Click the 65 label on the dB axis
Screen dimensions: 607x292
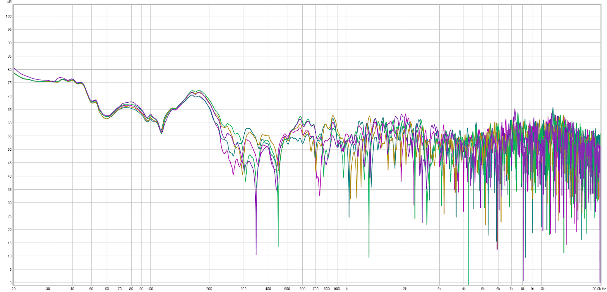[x=9, y=110]
